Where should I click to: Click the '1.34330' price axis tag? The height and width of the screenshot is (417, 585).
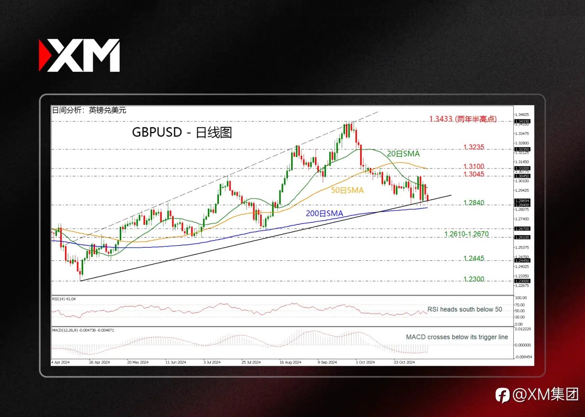521,121
